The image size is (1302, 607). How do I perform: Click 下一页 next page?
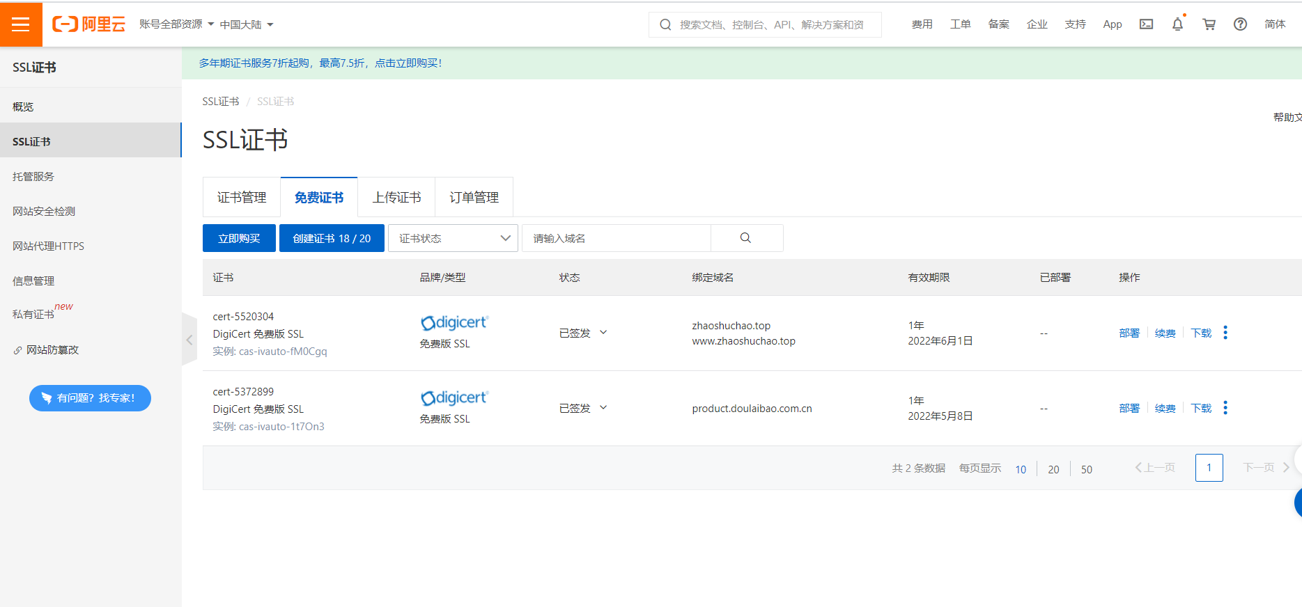point(1266,468)
